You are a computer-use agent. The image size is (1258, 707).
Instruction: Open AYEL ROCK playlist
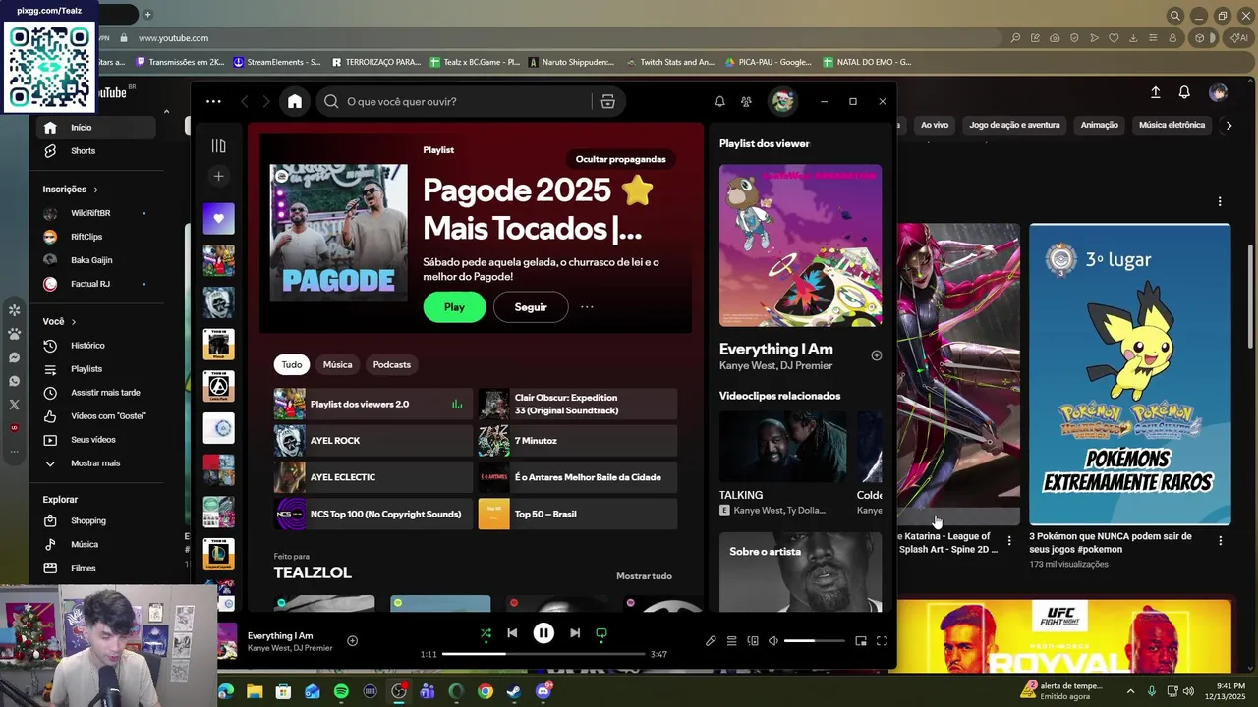coord(373,441)
